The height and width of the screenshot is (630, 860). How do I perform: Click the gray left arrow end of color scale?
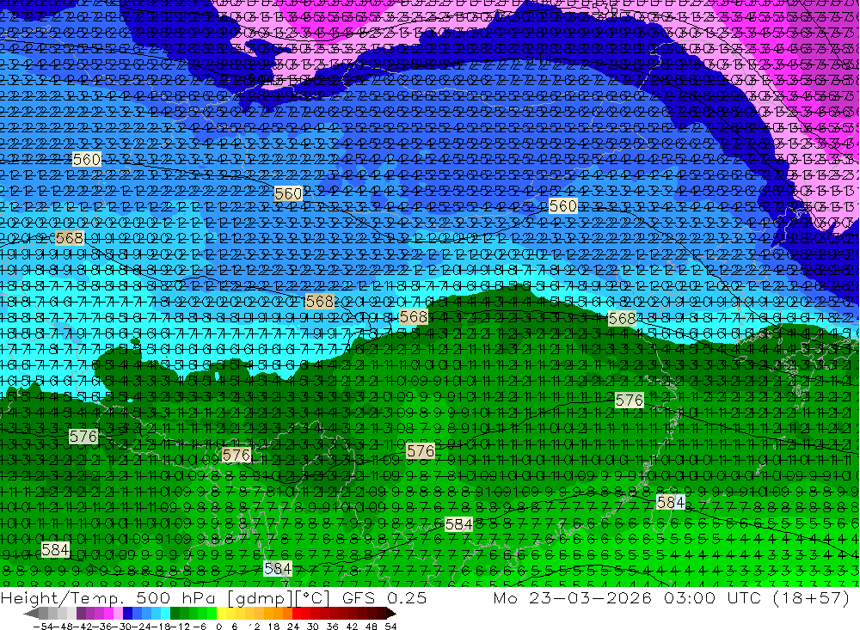[x=31, y=614]
